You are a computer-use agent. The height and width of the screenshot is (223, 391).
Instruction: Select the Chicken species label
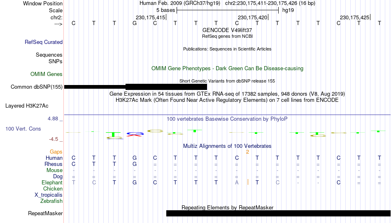click(x=53, y=189)
